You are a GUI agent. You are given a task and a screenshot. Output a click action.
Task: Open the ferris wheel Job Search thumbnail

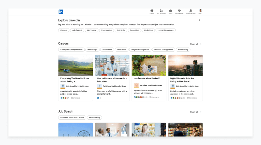[75, 130]
